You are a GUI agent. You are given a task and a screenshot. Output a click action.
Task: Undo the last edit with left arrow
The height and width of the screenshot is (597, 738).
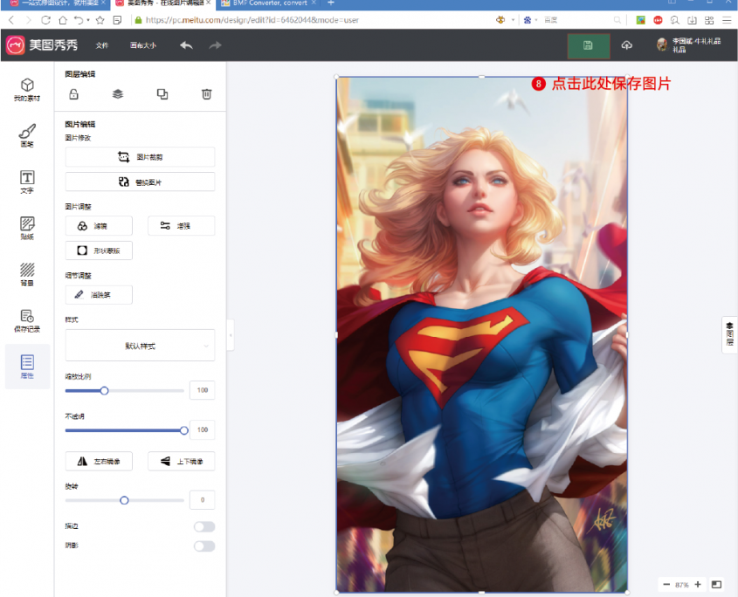pos(186,45)
